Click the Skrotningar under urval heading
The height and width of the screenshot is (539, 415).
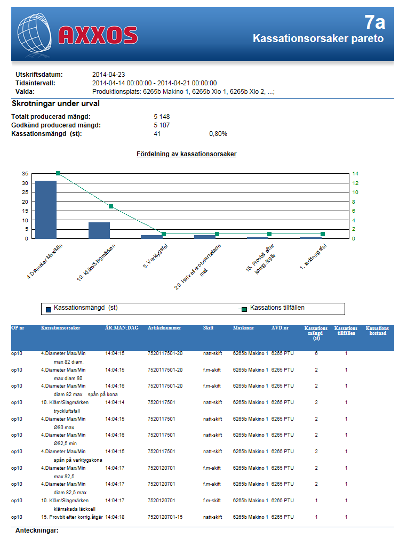[x=55, y=103]
